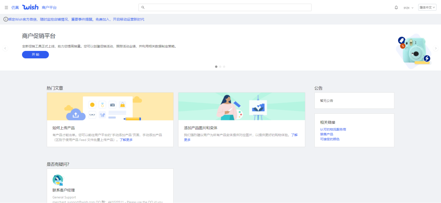Select the second carousel dot
The height and width of the screenshot is (203, 441).
[x=220, y=66]
